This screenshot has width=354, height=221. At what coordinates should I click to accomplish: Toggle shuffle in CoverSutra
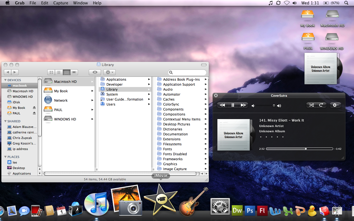pos(311,105)
